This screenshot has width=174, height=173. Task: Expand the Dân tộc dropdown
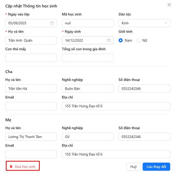tap(144, 23)
